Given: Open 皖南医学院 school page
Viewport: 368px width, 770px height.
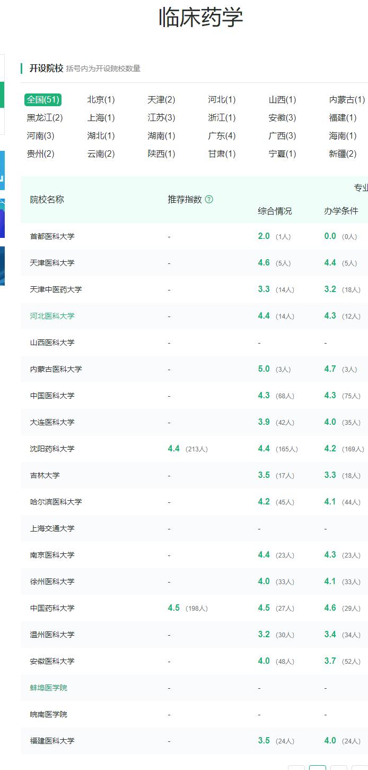Looking at the screenshot, I should click(x=48, y=714).
